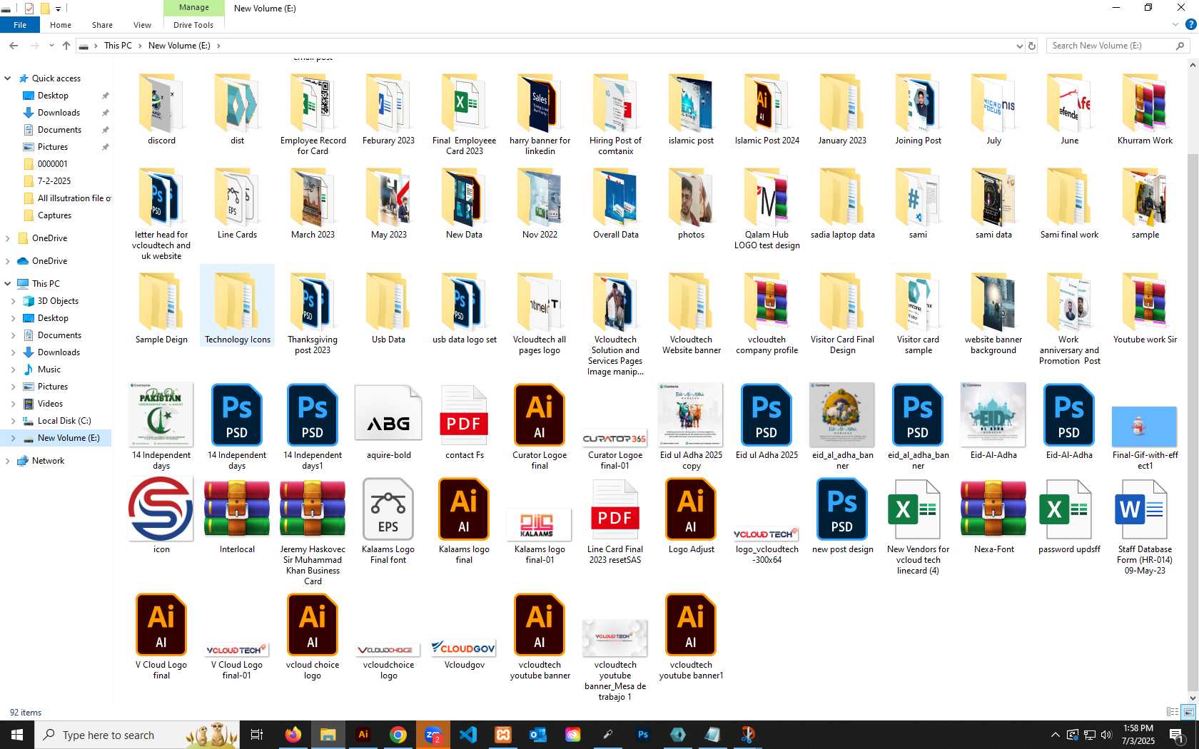The width and height of the screenshot is (1199, 749).
Task: Open the address bar history dropdown
Action: pyautogui.click(x=1019, y=46)
